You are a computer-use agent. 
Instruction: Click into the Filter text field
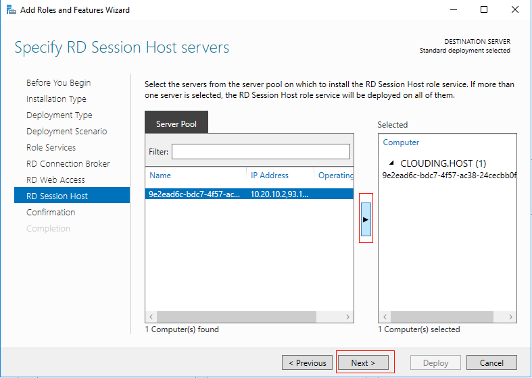(260, 151)
